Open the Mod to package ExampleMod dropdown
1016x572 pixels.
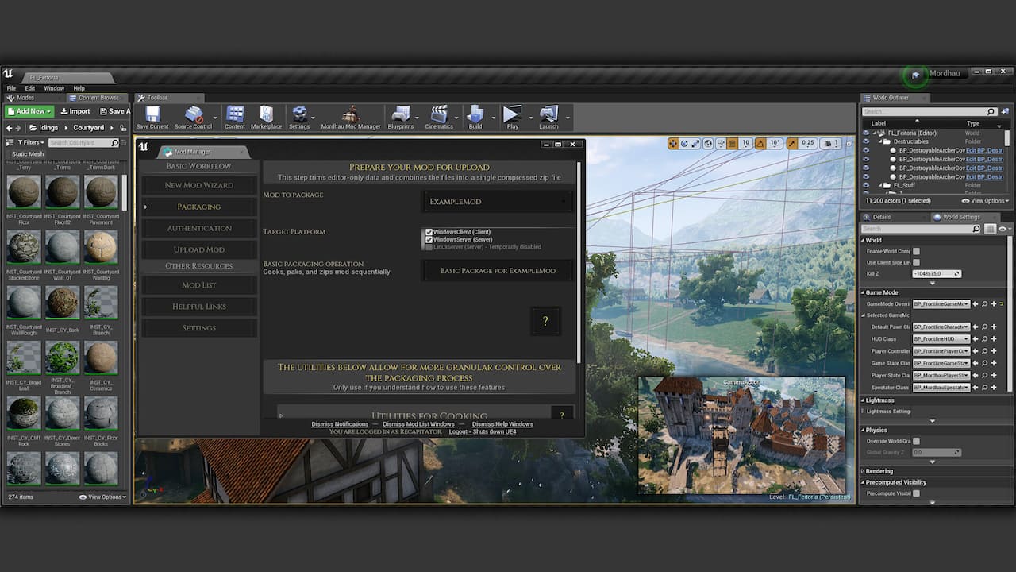coord(498,202)
